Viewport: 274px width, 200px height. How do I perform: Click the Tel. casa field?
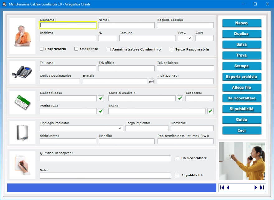68,68
